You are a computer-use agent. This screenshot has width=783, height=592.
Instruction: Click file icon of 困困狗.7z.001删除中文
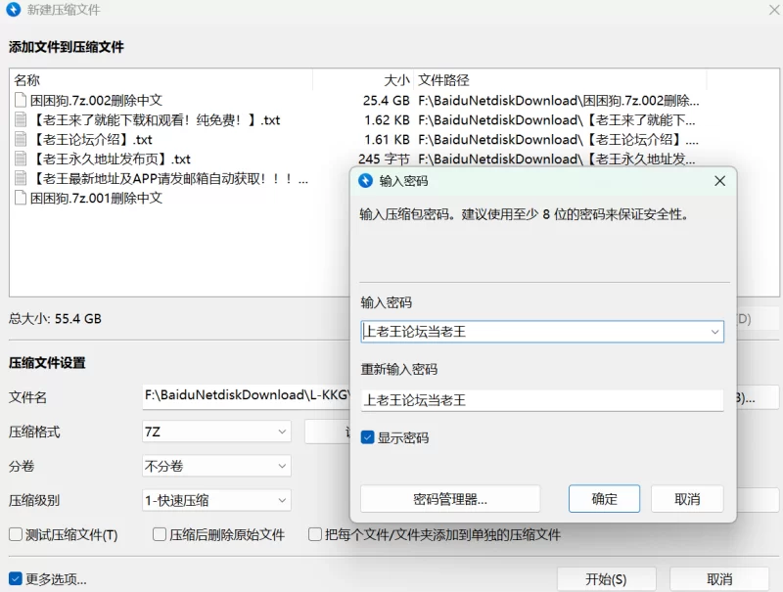pyautogui.click(x=21, y=199)
